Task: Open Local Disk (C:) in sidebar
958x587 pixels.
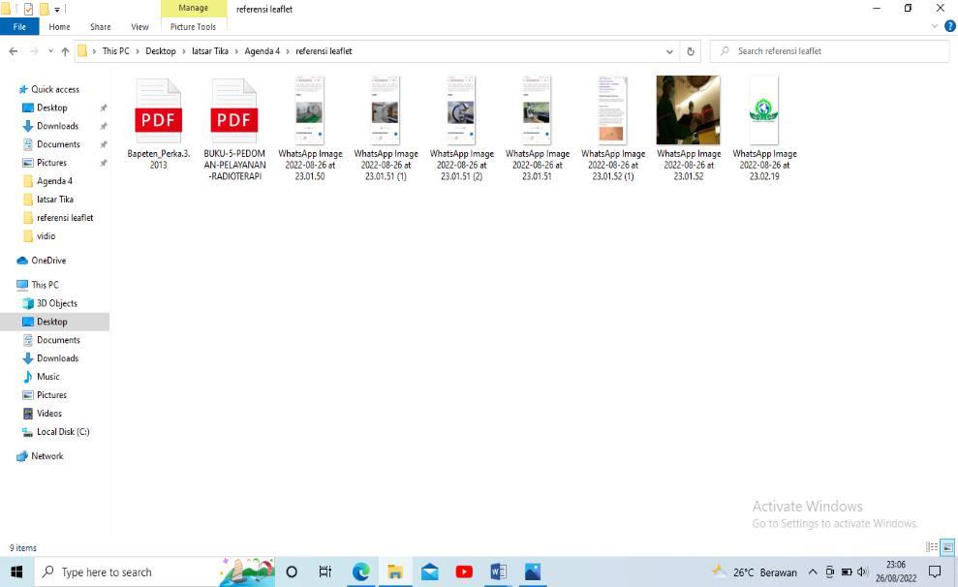Action: pyautogui.click(x=63, y=431)
